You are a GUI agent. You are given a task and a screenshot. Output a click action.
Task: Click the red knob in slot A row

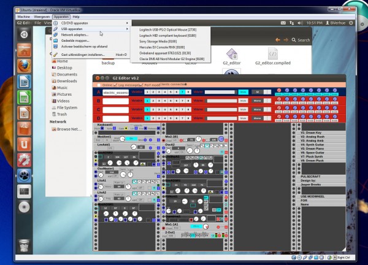pyautogui.click(x=279, y=90)
